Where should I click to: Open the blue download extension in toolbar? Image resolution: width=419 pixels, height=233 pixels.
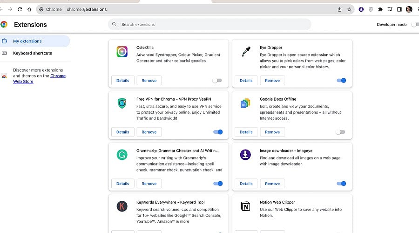tap(361, 9)
